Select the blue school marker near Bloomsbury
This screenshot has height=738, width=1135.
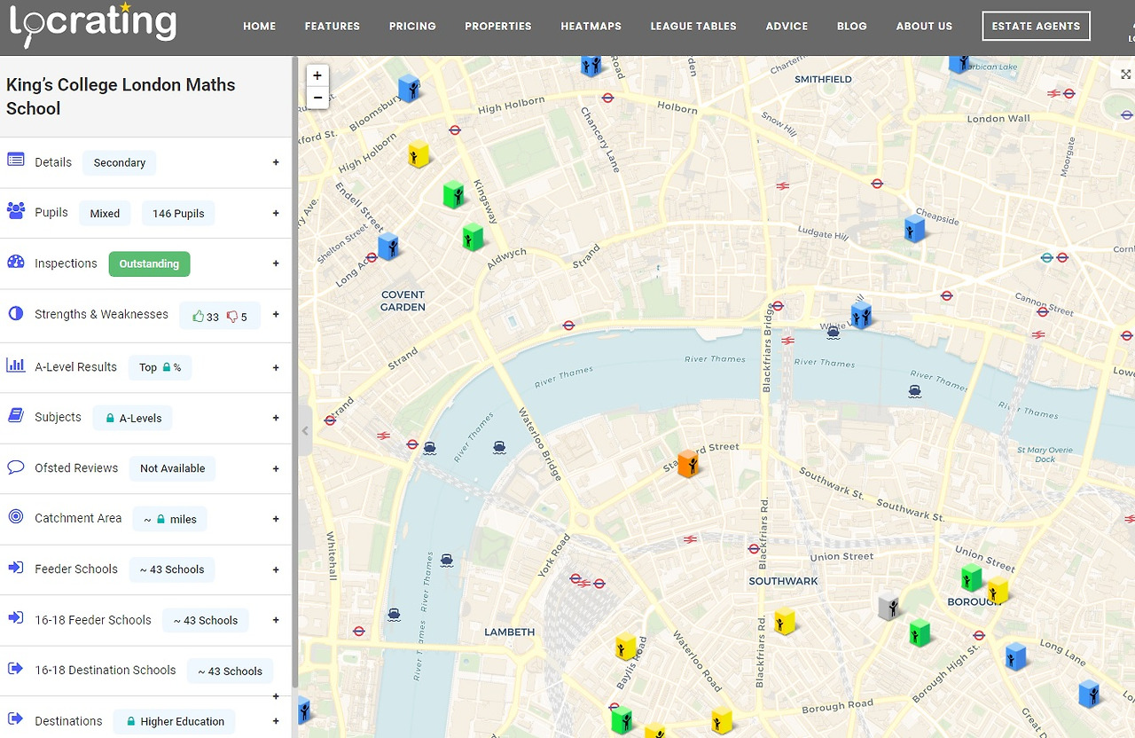pyautogui.click(x=409, y=88)
